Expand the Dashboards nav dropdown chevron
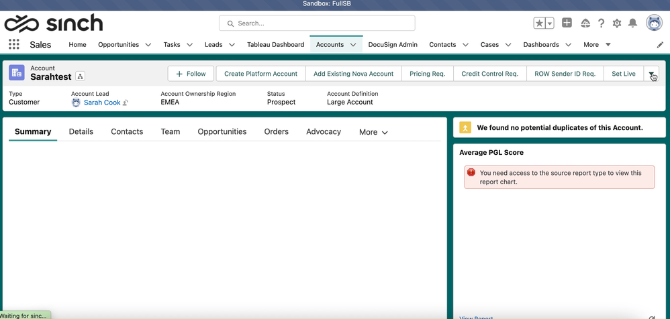The height and width of the screenshot is (319, 670). click(x=569, y=44)
